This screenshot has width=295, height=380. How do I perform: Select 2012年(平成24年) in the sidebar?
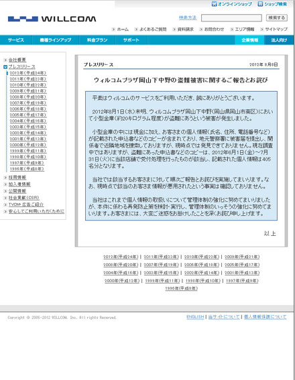[x=28, y=73]
